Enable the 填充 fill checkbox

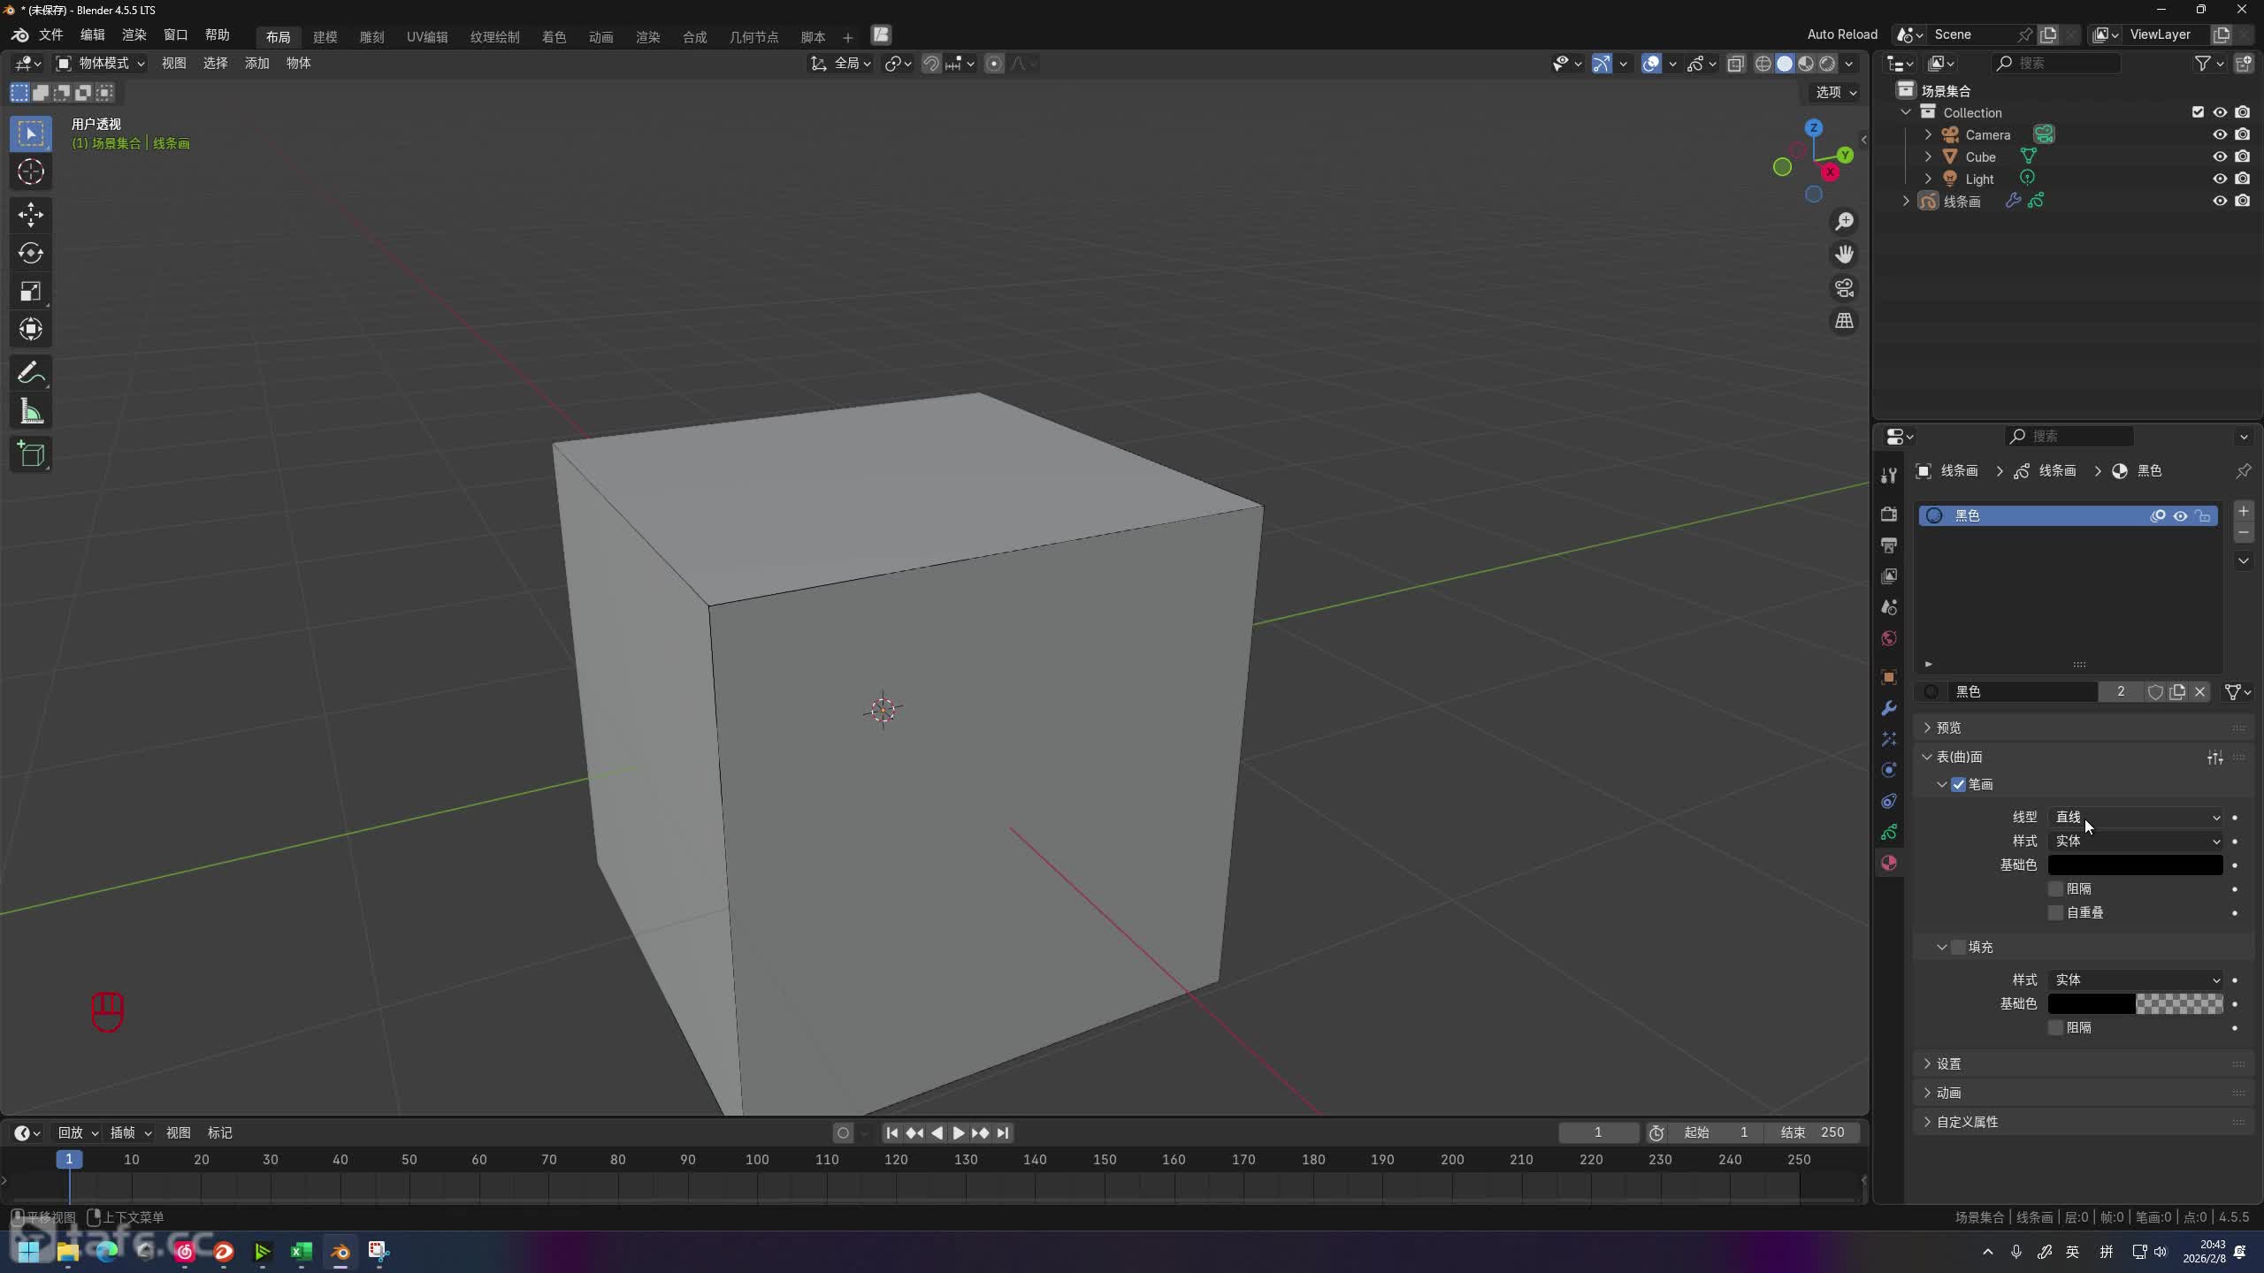pos(1958,947)
